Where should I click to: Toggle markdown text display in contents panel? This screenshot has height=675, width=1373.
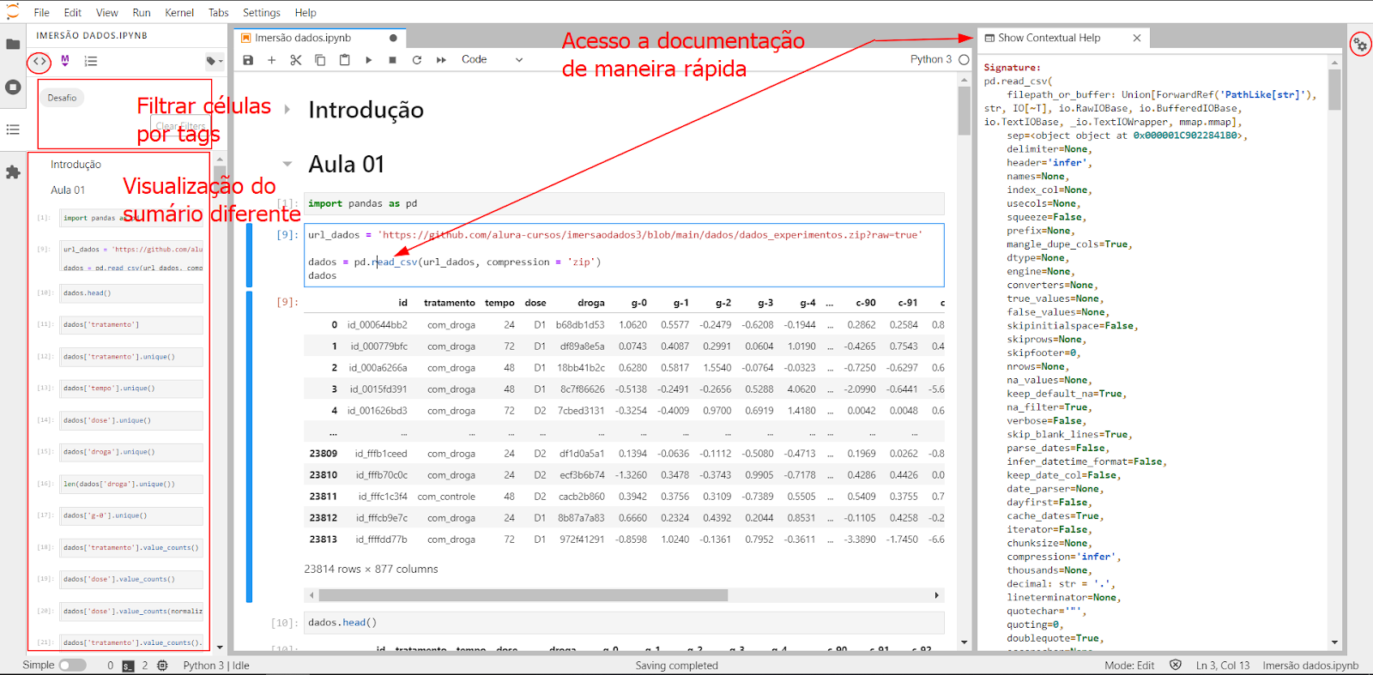tap(65, 61)
